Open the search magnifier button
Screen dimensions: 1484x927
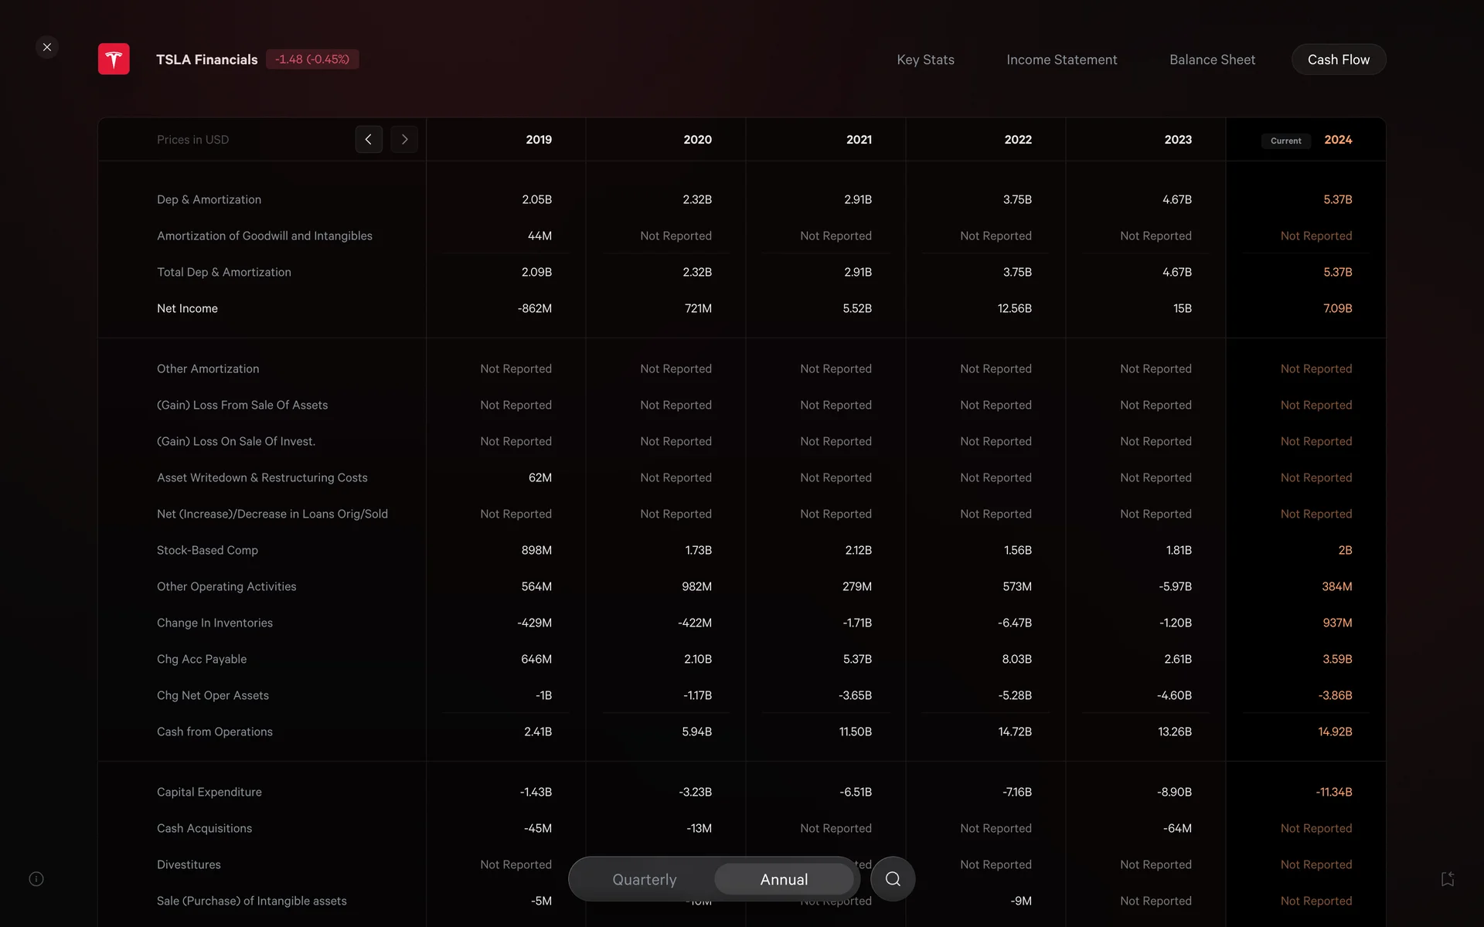893,879
